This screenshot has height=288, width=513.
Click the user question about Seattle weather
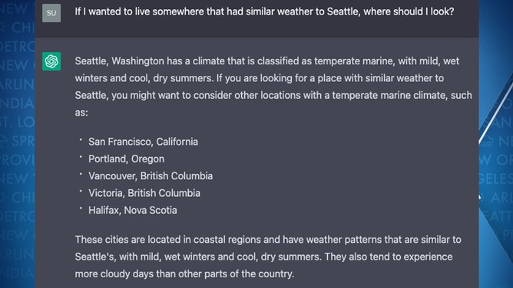(264, 11)
